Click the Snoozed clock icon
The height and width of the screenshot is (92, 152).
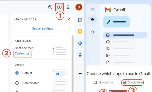tap(108, 42)
